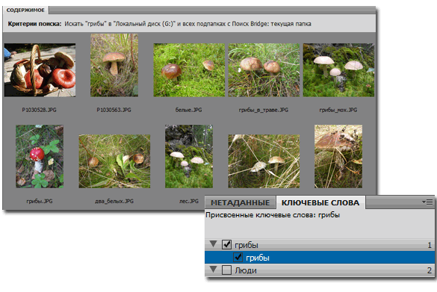Select the bottom-row dry grass mushrooms thumbnail
Viewport: 437px width, 292px height.
pyautogui.click(x=264, y=161)
